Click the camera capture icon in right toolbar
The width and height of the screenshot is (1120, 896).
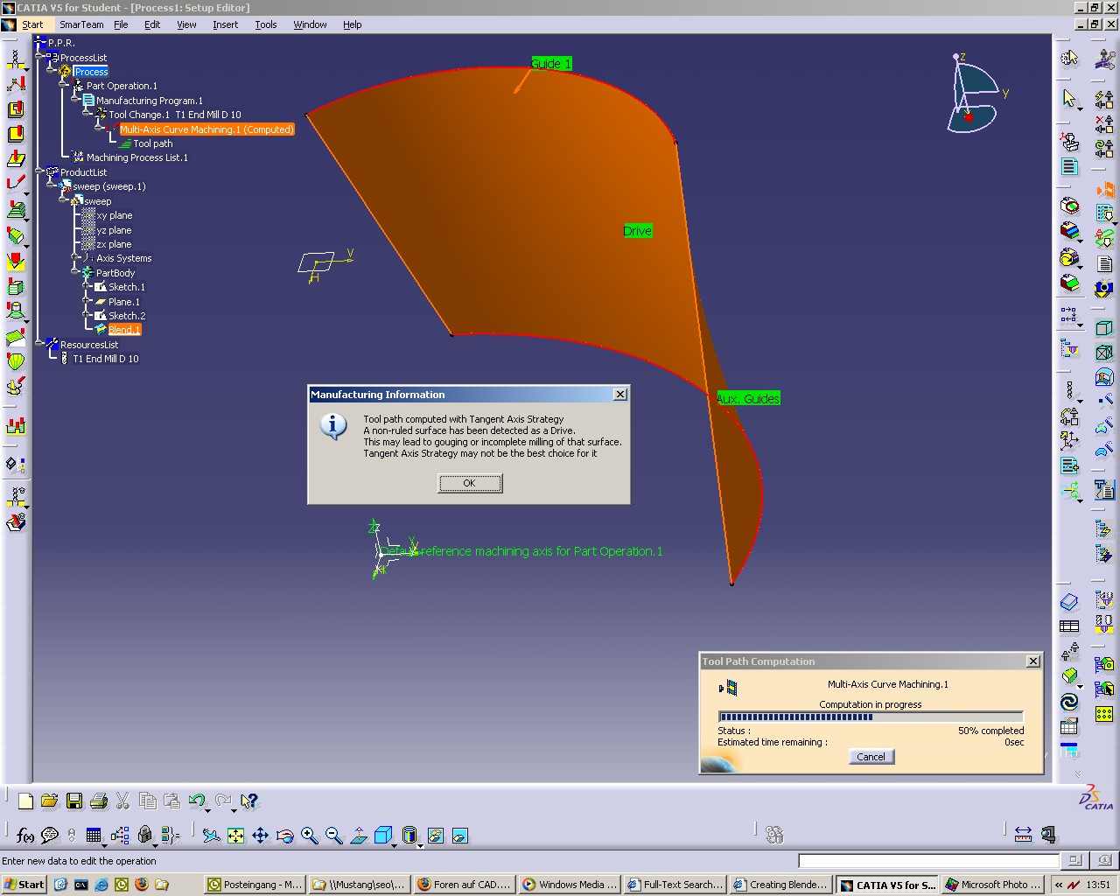tap(1104, 287)
